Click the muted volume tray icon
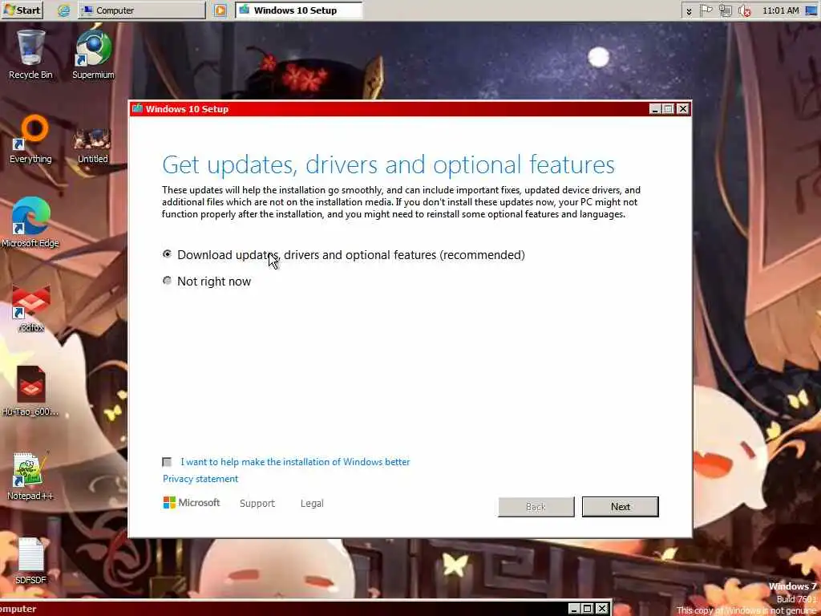Viewport: 821px width, 616px height. (x=744, y=10)
